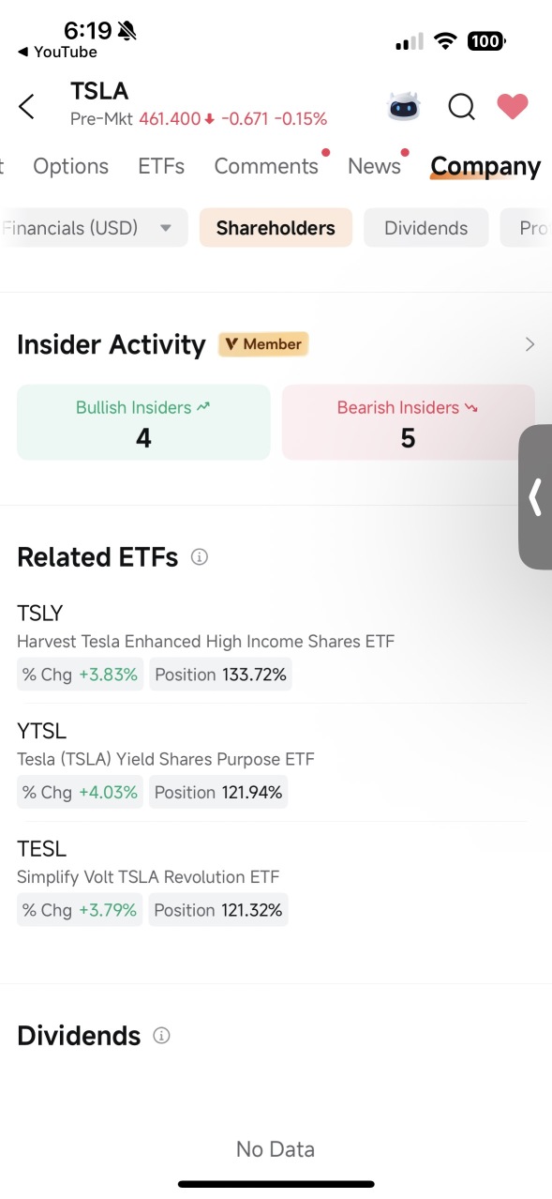Tap the back arrow to leave TSLA page

pyautogui.click(x=26, y=105)
